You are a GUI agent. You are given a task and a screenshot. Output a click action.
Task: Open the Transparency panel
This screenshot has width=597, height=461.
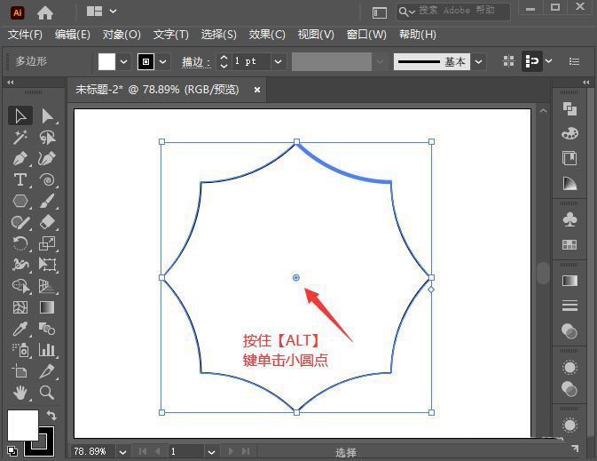(x=570, y=331)
